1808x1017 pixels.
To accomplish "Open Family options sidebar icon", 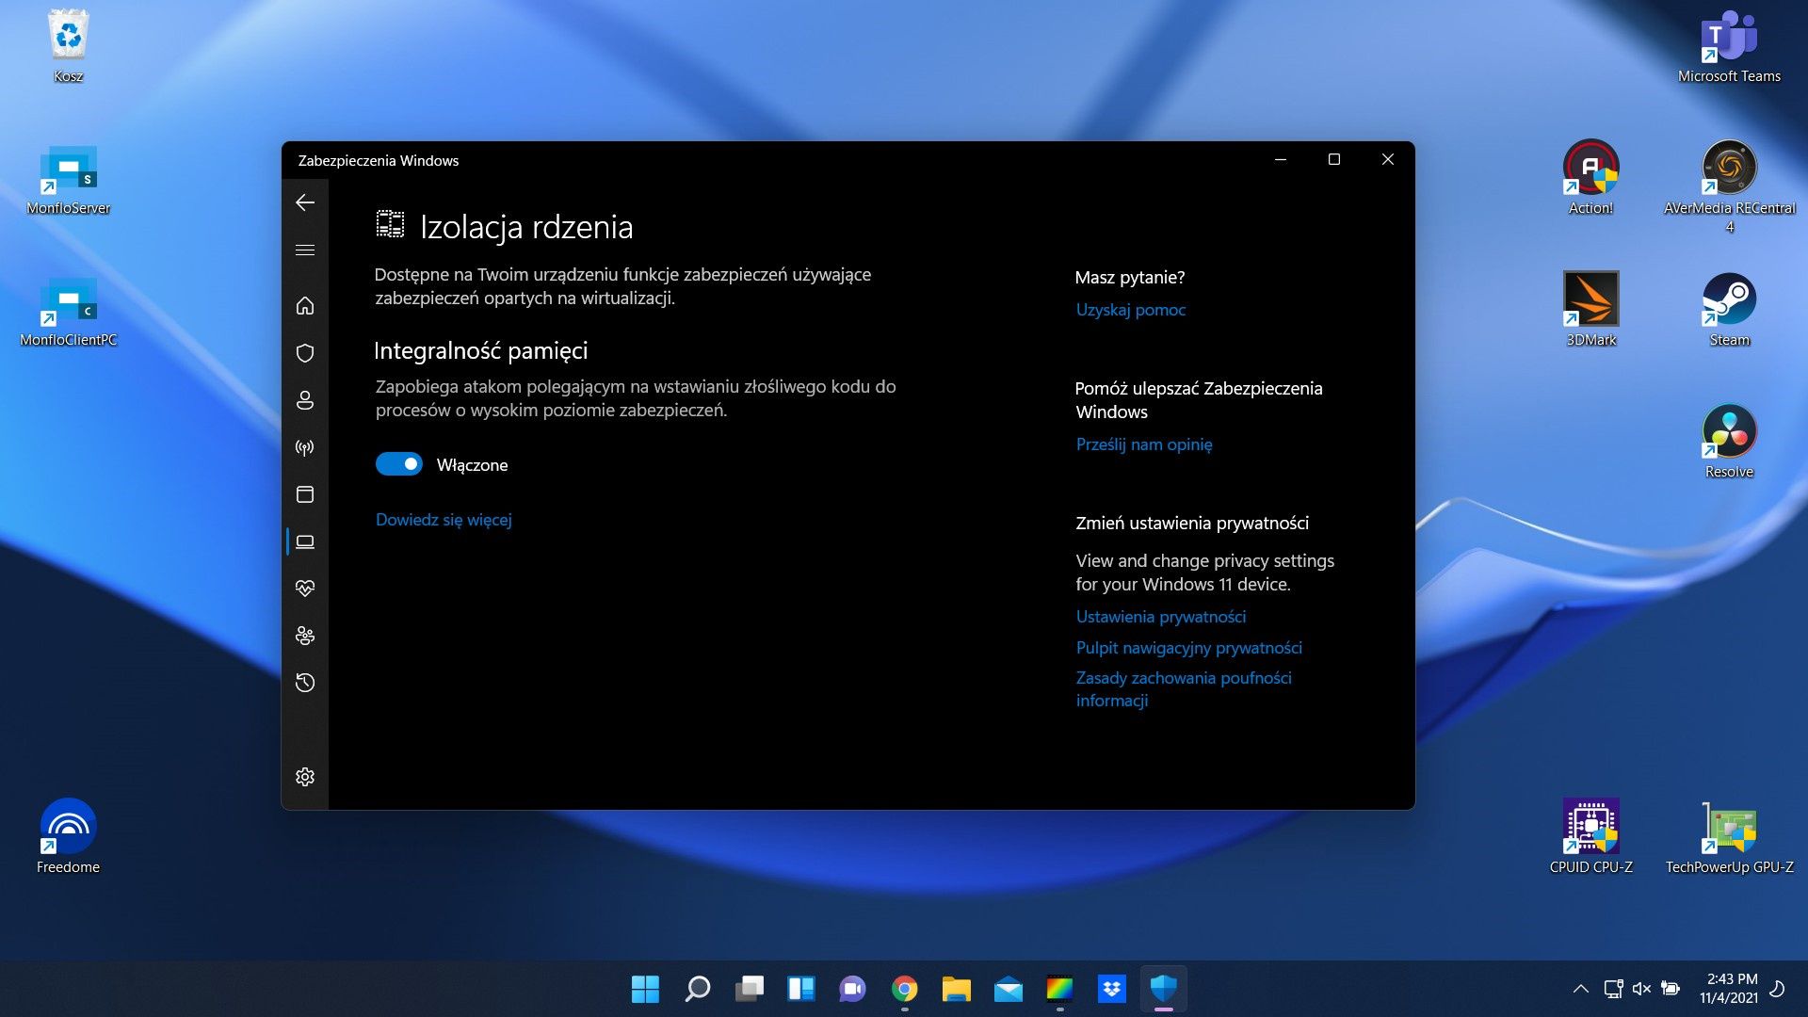I will [x=305, y=636].
